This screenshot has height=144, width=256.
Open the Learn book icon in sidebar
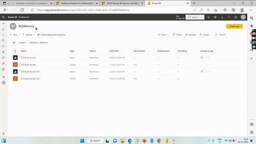4,69
